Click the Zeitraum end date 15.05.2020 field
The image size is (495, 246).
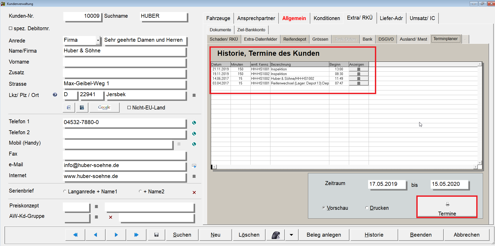coord(449,184)
